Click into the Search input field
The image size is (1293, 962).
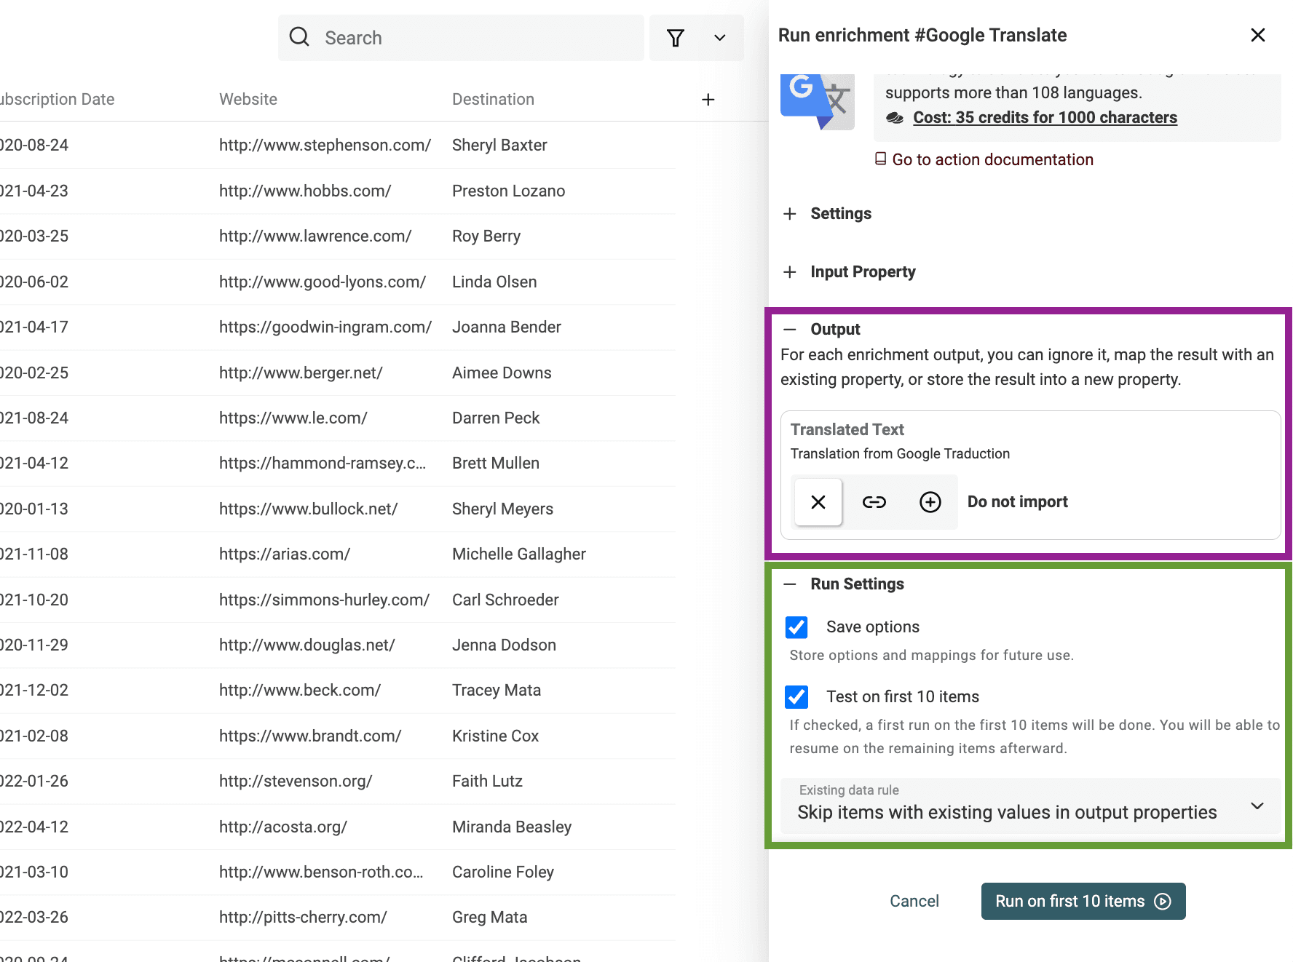pyautogui.click(x=461, y=38)
